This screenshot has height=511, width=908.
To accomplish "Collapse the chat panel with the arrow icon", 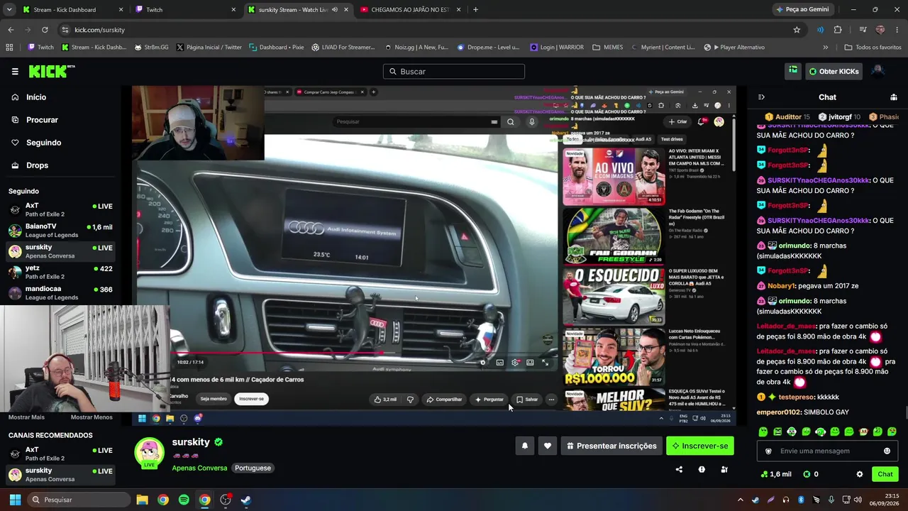I will [x=761, y=97].
